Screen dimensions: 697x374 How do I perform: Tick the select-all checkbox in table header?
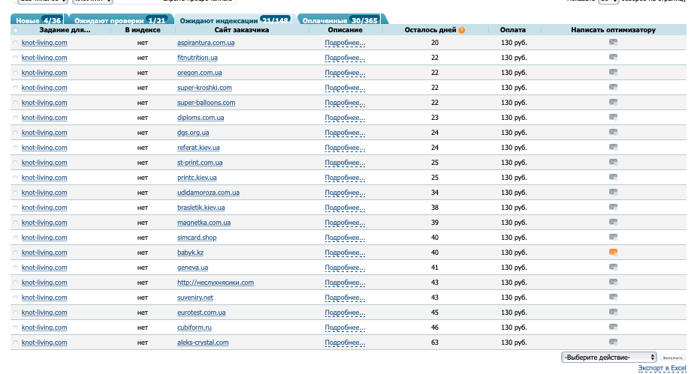[16, 30]
